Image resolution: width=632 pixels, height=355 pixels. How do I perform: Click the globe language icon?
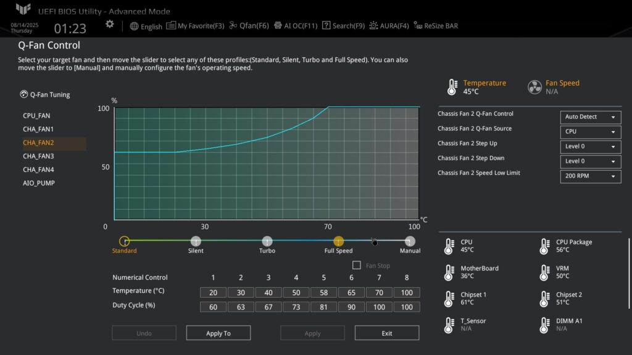pyautogui.click(x=134, y=26)
